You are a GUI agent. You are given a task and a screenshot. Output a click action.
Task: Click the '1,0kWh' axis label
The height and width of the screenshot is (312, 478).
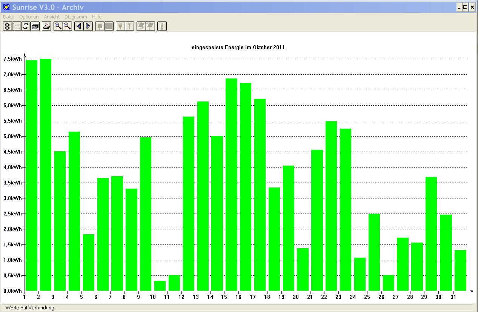tap(13, 260)
